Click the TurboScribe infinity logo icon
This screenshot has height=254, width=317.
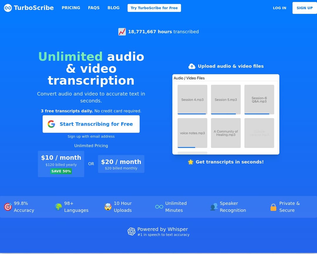point(8,8)
